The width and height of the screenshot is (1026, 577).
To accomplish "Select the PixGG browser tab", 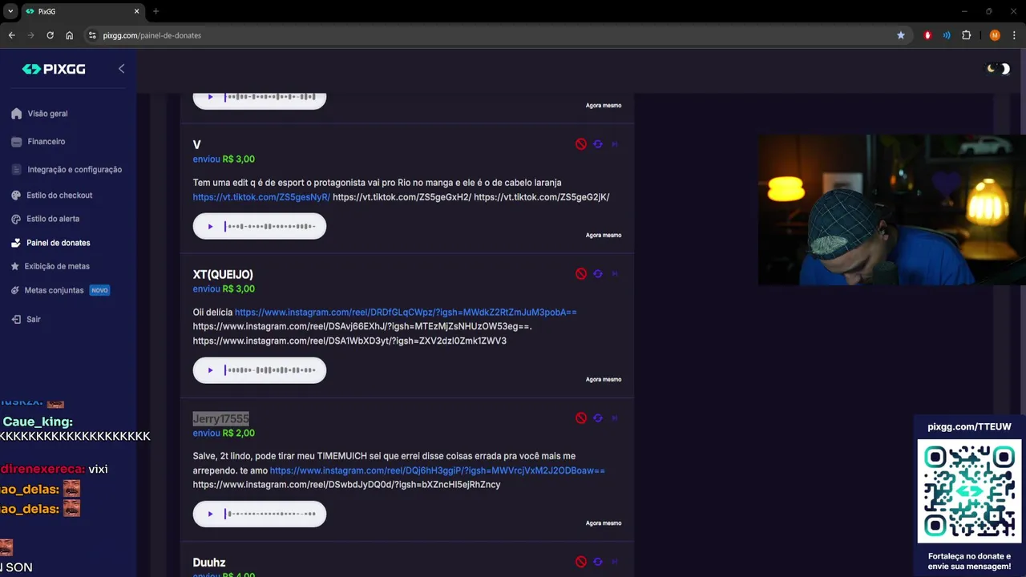I will click(x=83, y=11).
